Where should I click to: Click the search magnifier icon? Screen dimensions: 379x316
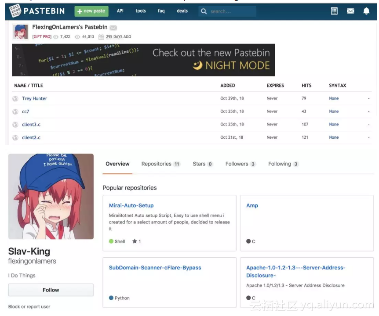pos(204,11)
